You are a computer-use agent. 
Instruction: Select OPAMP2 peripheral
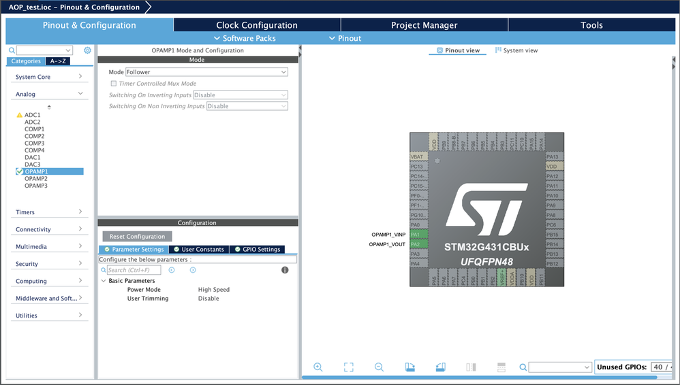pos(36,178)
